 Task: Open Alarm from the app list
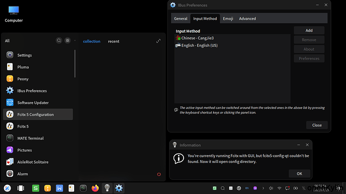[x=38, y=174]
